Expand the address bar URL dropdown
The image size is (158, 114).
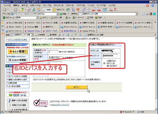coord(58,14)
